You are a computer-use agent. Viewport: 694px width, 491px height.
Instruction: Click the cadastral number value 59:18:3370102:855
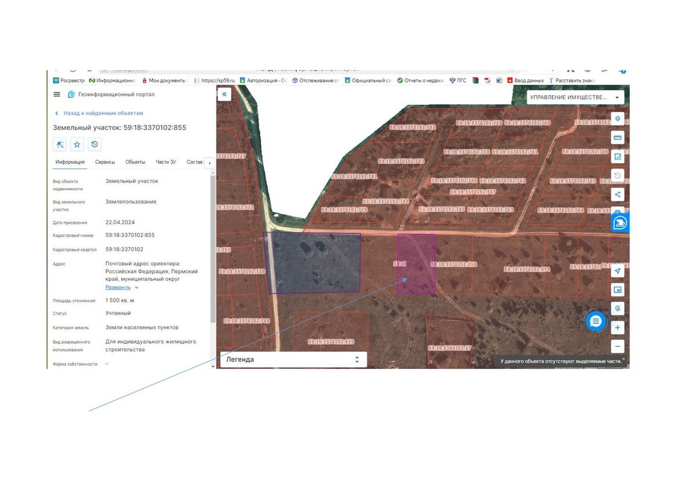tap(130, 235)
